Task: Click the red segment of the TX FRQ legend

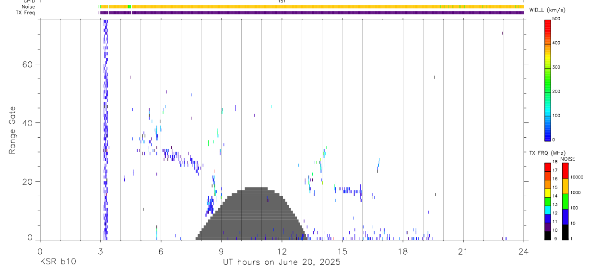Action: (548, 167)
